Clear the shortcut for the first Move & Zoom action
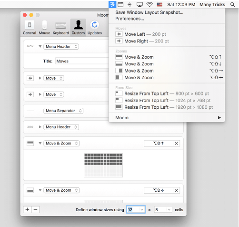 tap(176, 144)
